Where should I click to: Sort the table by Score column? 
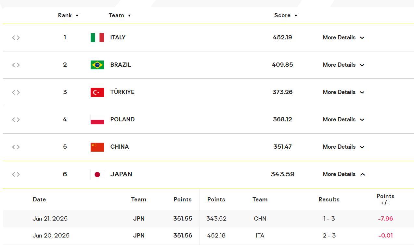(286, 15)
